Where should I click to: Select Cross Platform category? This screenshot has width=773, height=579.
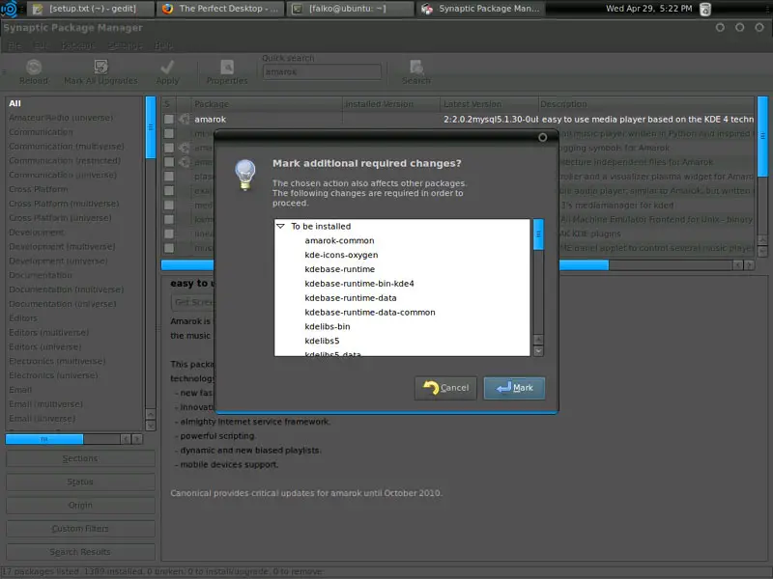(x=39, y=189)
